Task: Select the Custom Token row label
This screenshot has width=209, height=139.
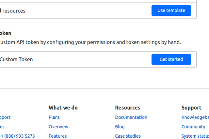Action: [x=16, y=59]
